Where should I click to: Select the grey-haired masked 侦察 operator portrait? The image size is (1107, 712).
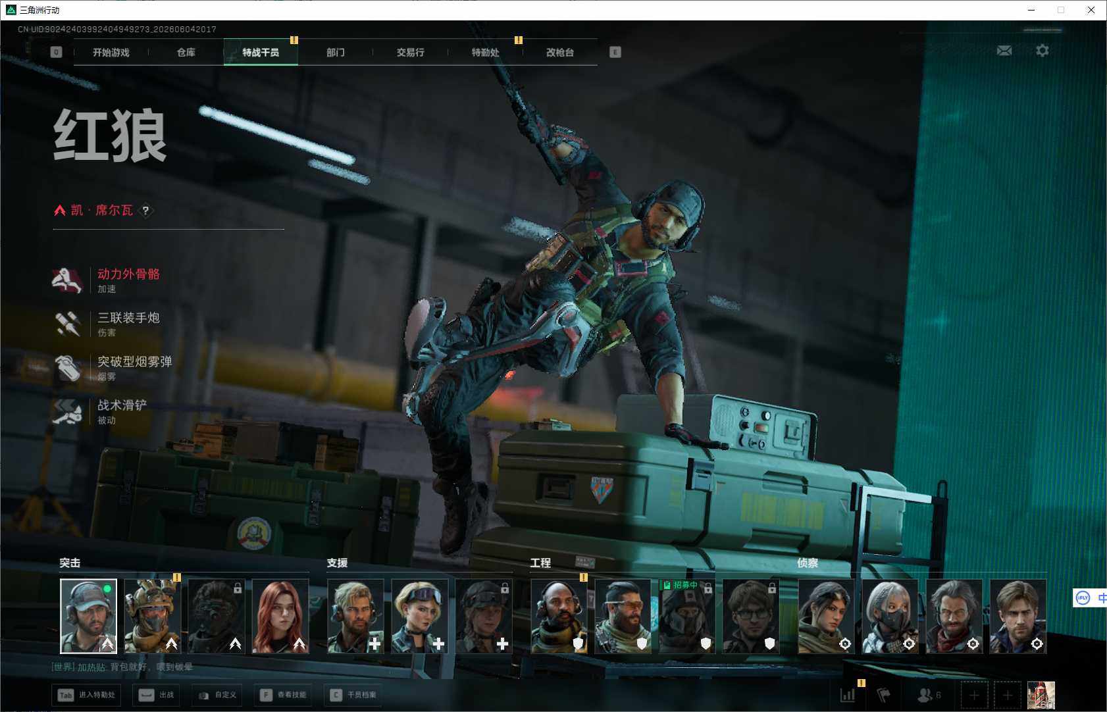click(x=890, y=616)
